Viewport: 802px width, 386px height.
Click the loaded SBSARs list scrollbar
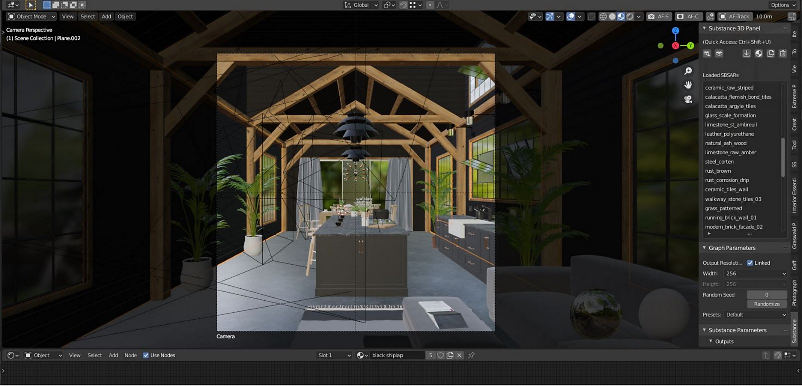click(x=783, y=157)
